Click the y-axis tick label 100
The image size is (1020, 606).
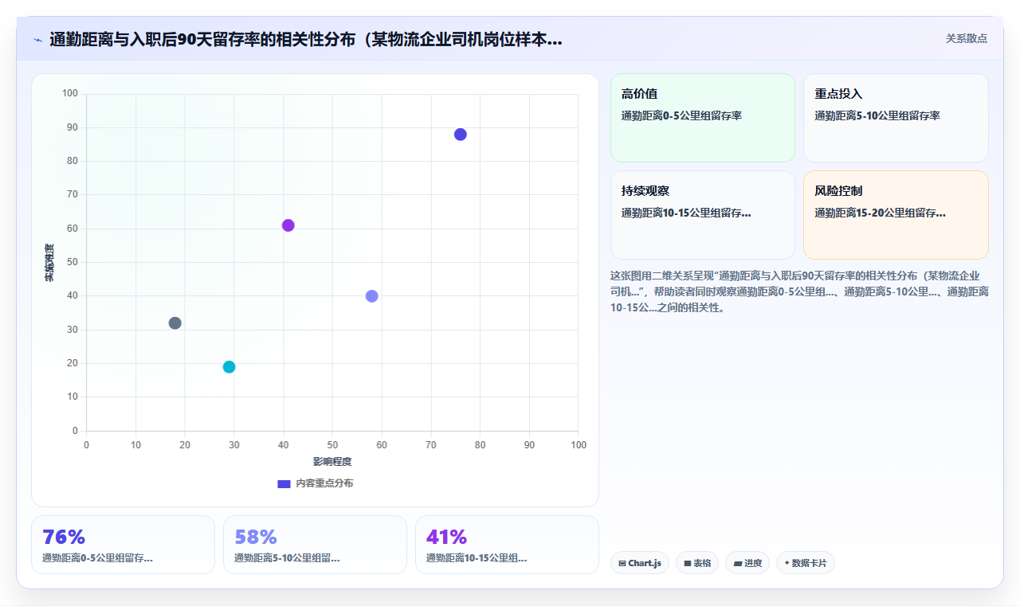(x=70, y=94)
